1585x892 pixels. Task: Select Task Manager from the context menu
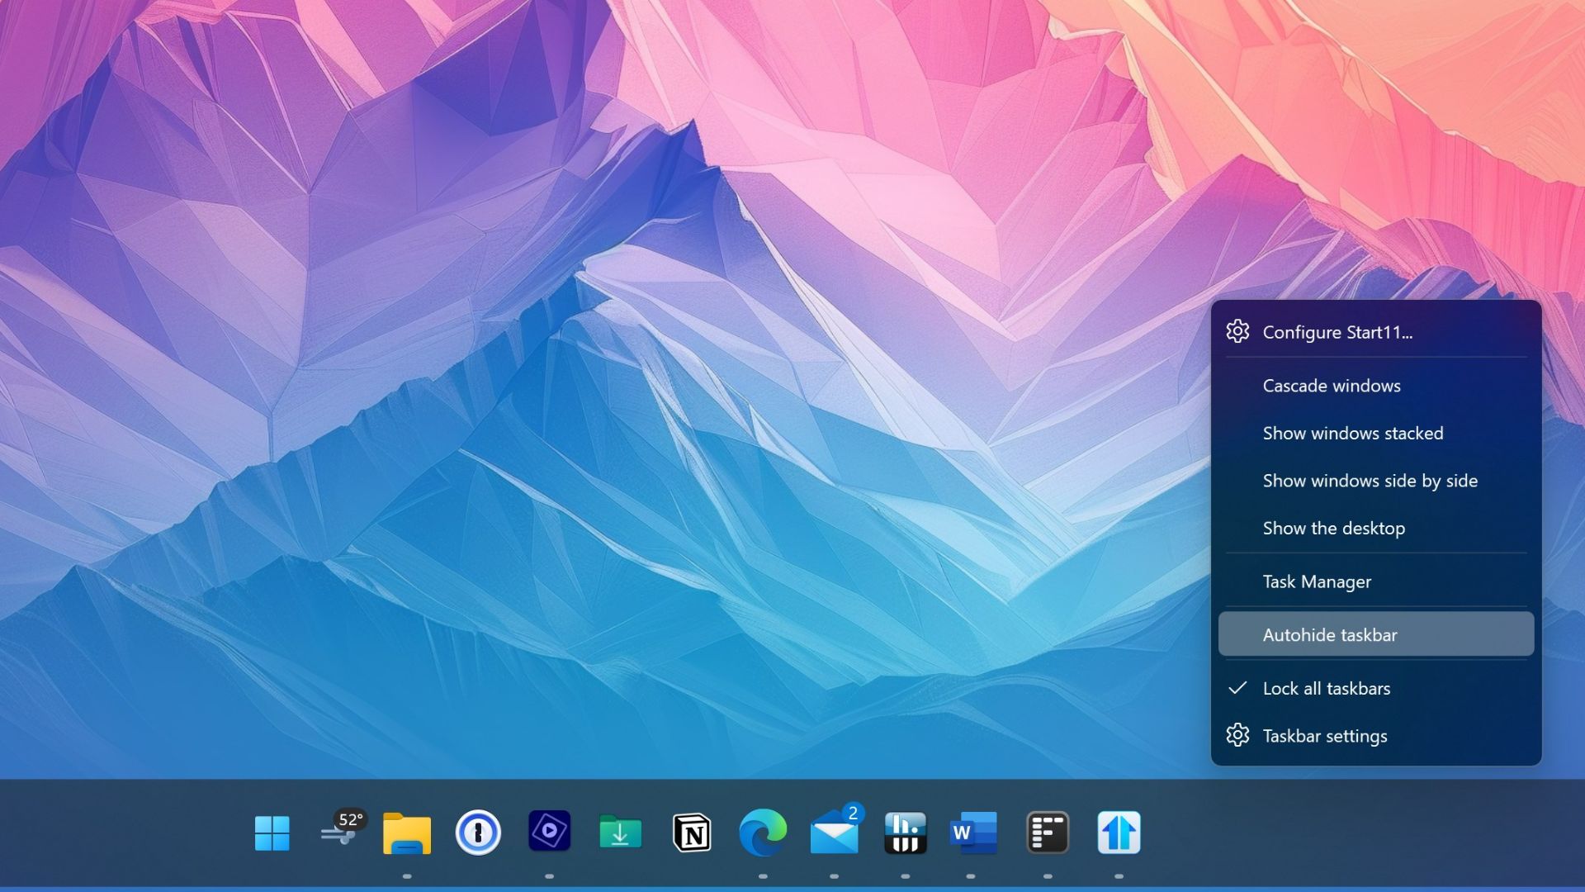pos(1318,581)
